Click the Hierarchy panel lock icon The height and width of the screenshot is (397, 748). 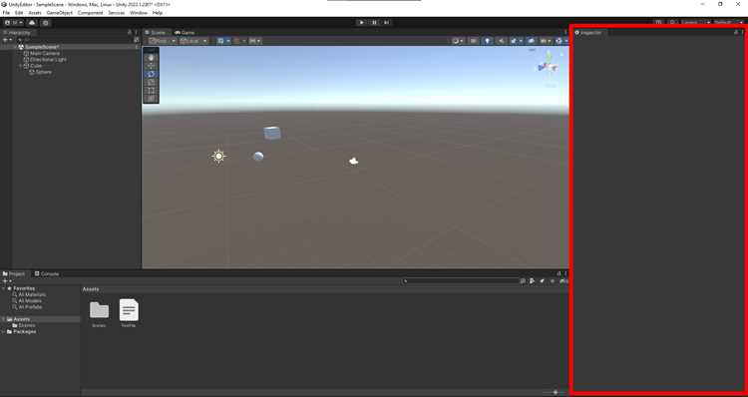point(130,33)
